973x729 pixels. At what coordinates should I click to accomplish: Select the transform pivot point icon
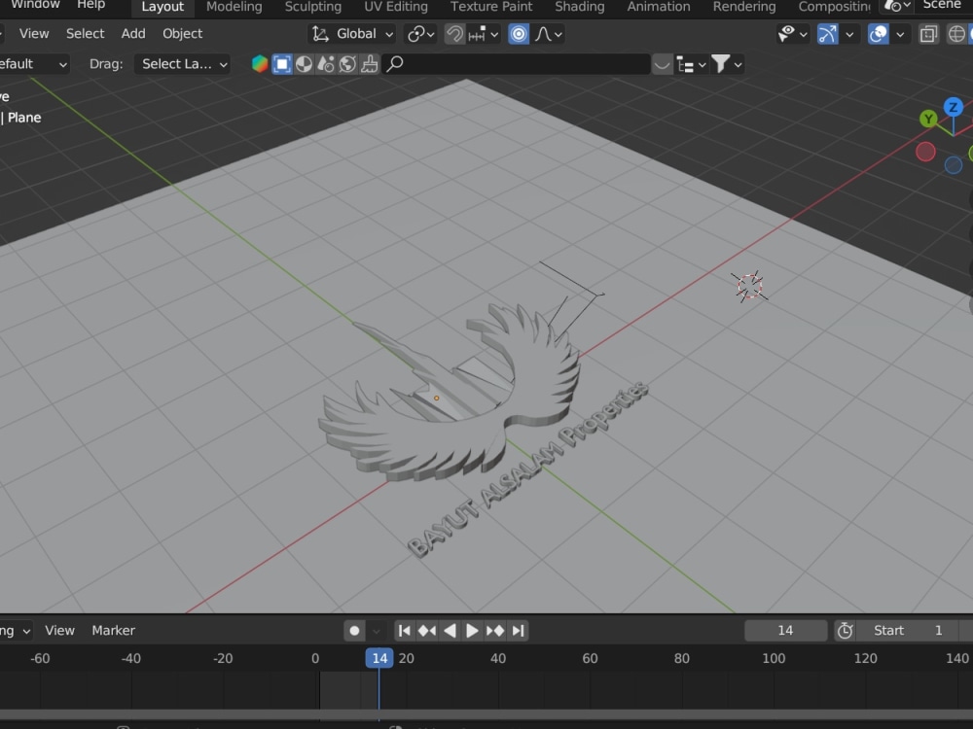pos(416,34)
